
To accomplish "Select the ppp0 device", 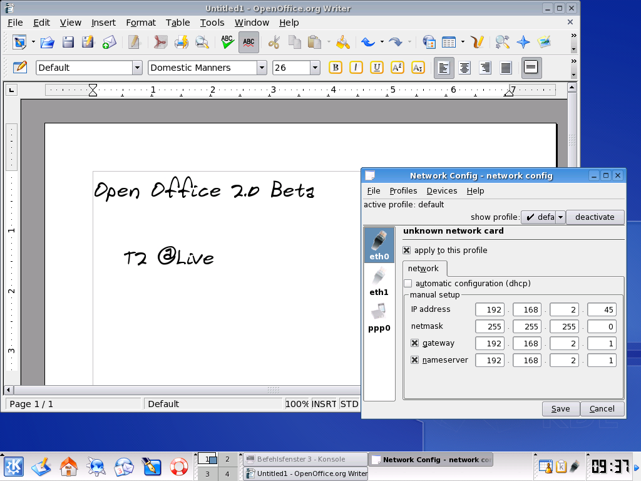I will (x=379, y=318).
